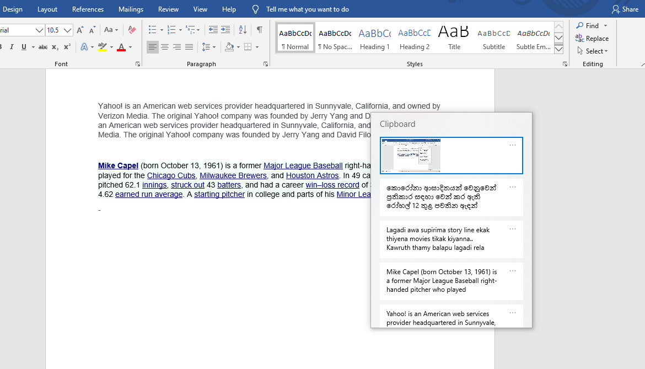Start a bulleted list
The image size is (645, 369).
tap(153, 30)
